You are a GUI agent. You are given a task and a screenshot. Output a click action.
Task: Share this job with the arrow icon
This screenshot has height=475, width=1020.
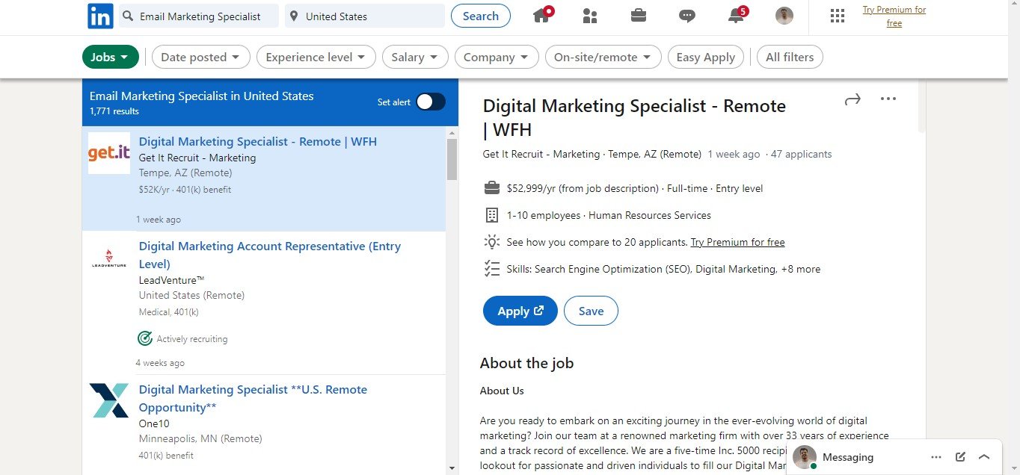pyautogui.click(x=852, y=99)
